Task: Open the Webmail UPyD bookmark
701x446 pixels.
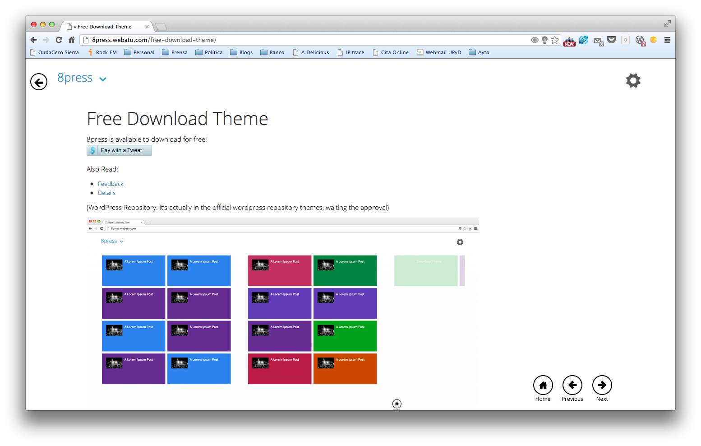Action: pos(439,52)
